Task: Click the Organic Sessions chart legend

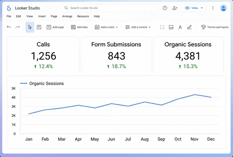Action: 42,84
